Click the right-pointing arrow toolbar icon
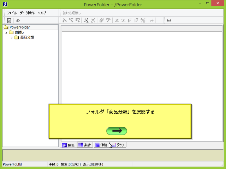 click(151, 20)
